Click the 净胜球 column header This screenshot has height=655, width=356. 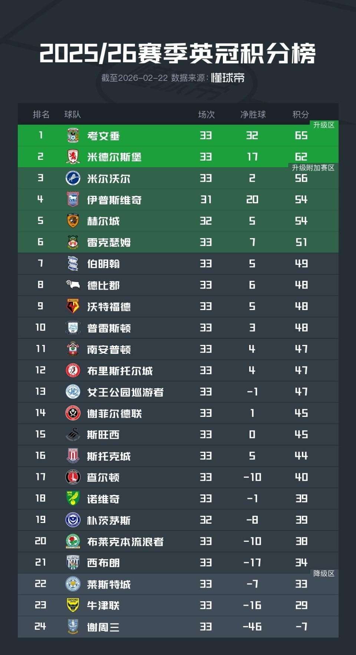[253, 115]
